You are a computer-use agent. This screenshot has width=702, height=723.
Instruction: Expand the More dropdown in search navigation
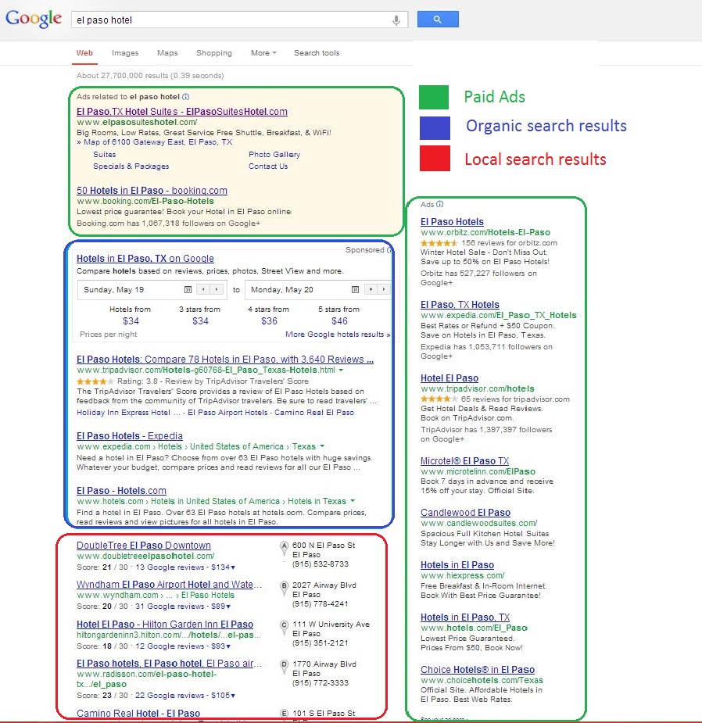click(263, 53)
